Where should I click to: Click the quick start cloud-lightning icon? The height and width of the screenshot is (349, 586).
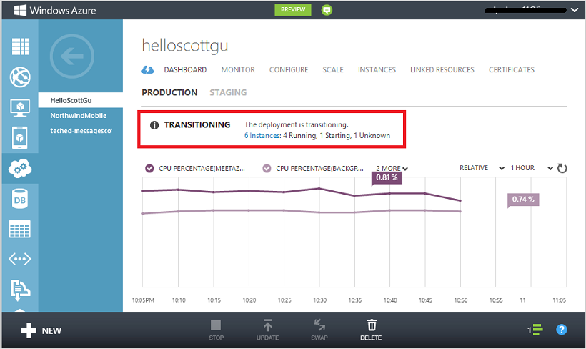tap(148, 69)
